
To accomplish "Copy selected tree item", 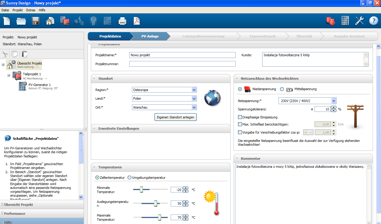I will pyautogui.click(x=15, y=54).
